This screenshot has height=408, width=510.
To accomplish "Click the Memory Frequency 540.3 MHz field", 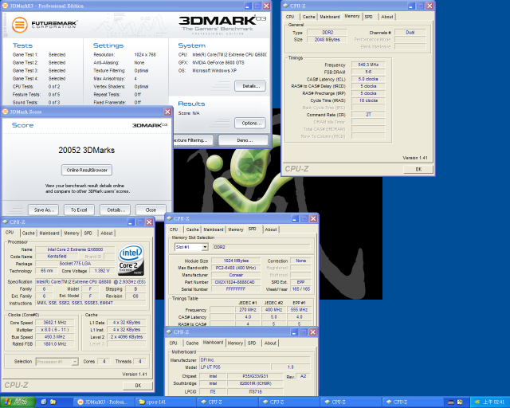I will (x=368, y=65).
